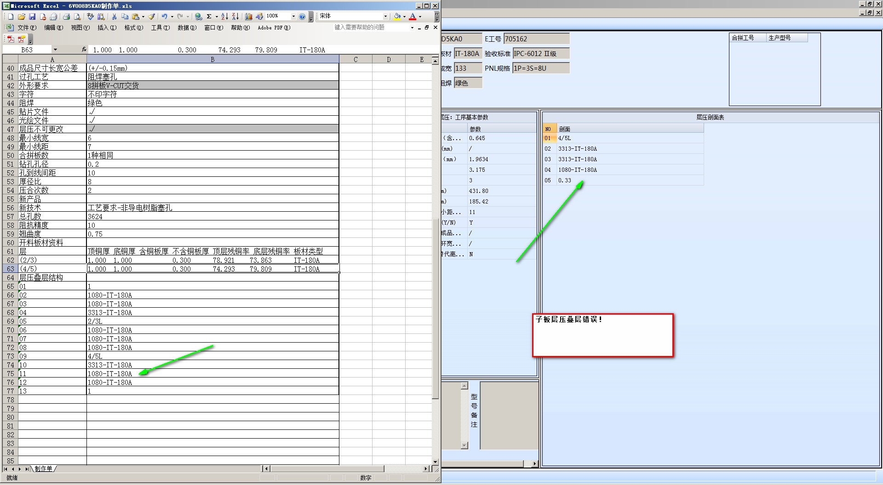Open a file from the Excel toolbar
This screenshot has width=883, height=485.
[x=22, y=17]
